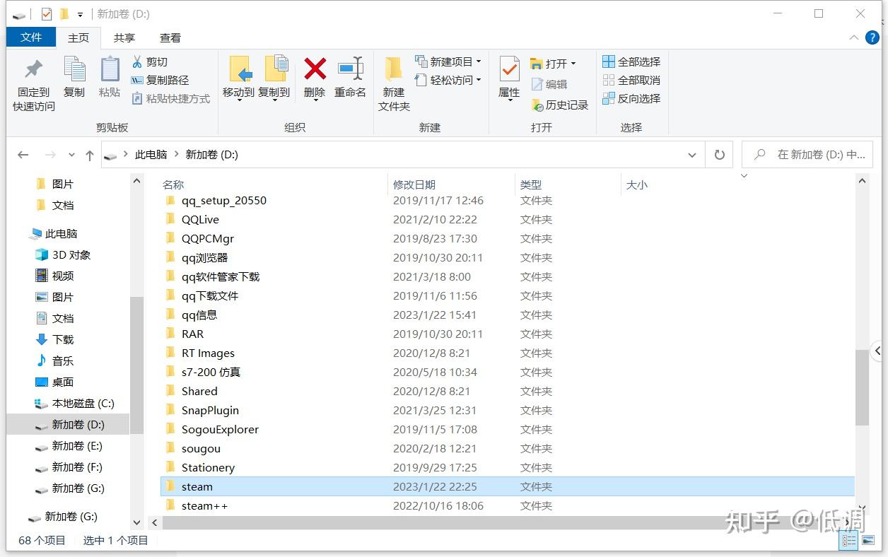Open the File (文件) menu tab
This screenshot has width=888, height=557.
tap(31, 37)
